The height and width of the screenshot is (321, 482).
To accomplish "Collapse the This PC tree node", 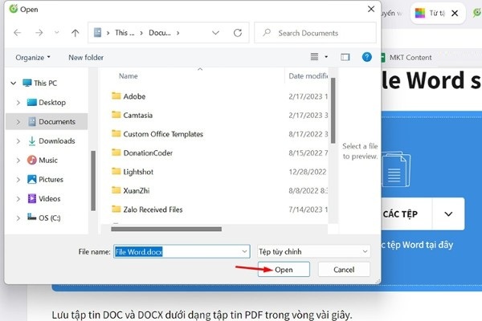I will tap(14, 83).
